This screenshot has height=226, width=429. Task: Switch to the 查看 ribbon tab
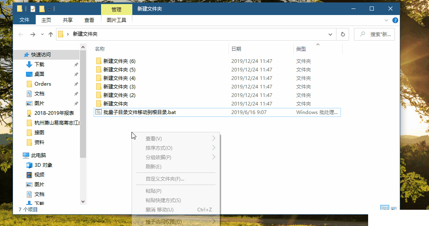89,20
